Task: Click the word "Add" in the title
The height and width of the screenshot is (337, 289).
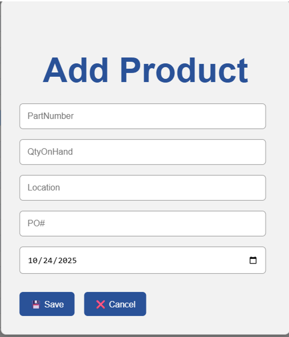Action: (76, 71)
